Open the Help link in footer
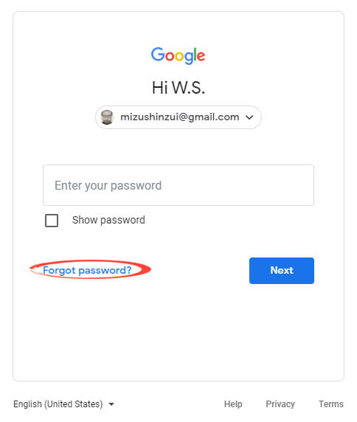 click(x=233, y=404)
